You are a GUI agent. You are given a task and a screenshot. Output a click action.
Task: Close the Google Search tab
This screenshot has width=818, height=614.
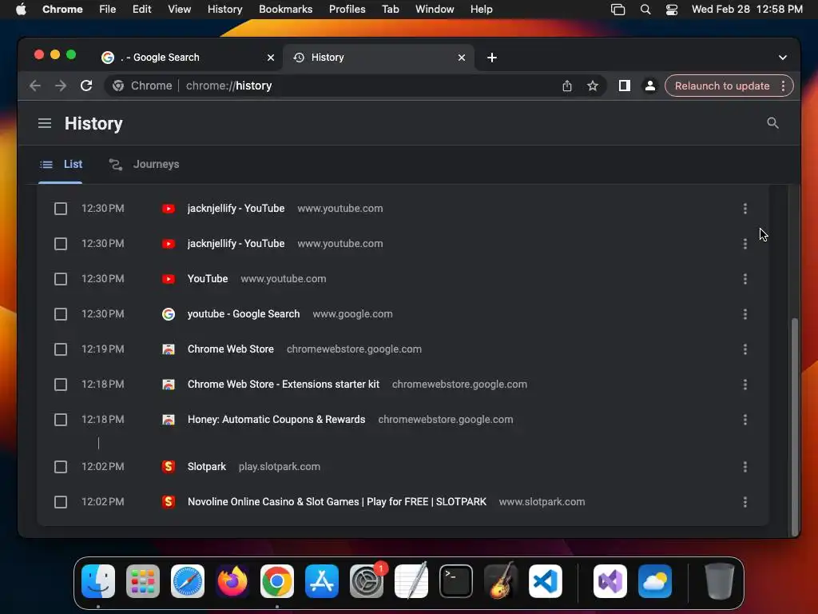pyautogui.click(x=271, y=58)
